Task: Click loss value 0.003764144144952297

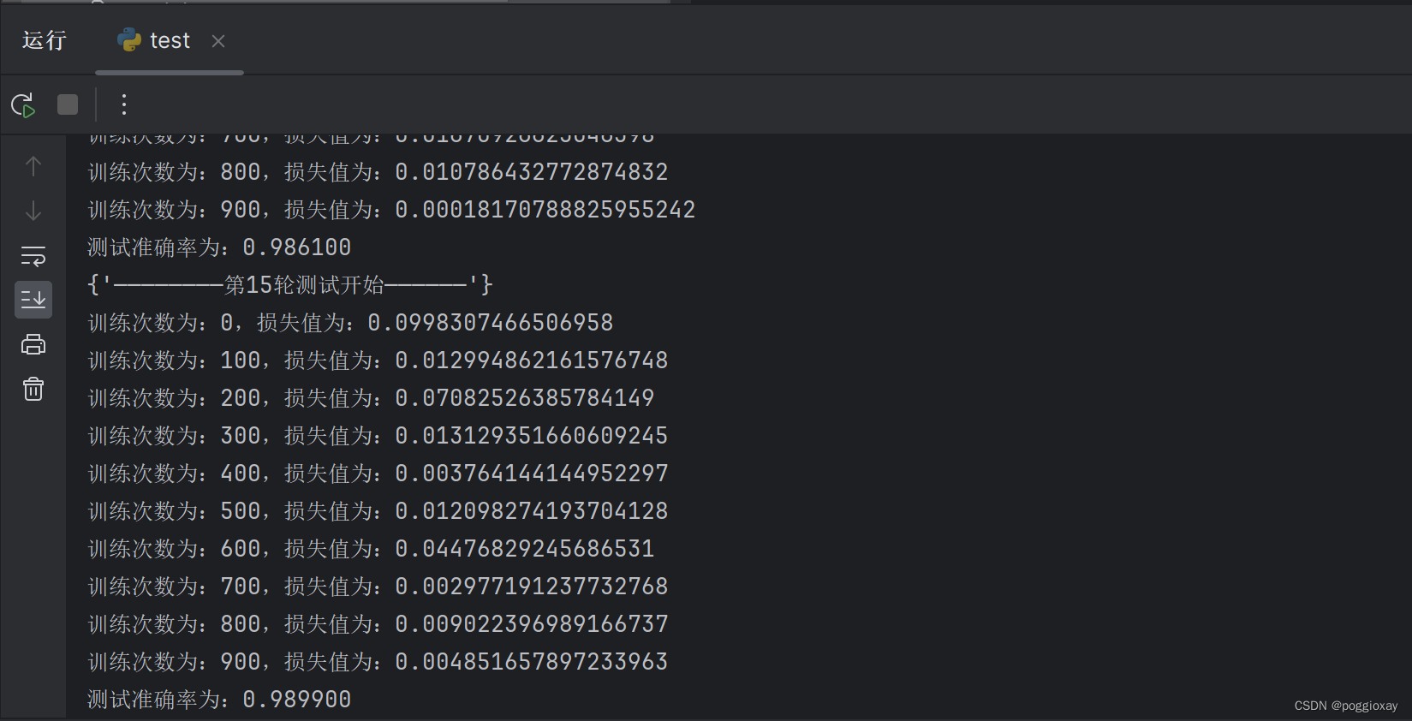Action: pos(532,474)
